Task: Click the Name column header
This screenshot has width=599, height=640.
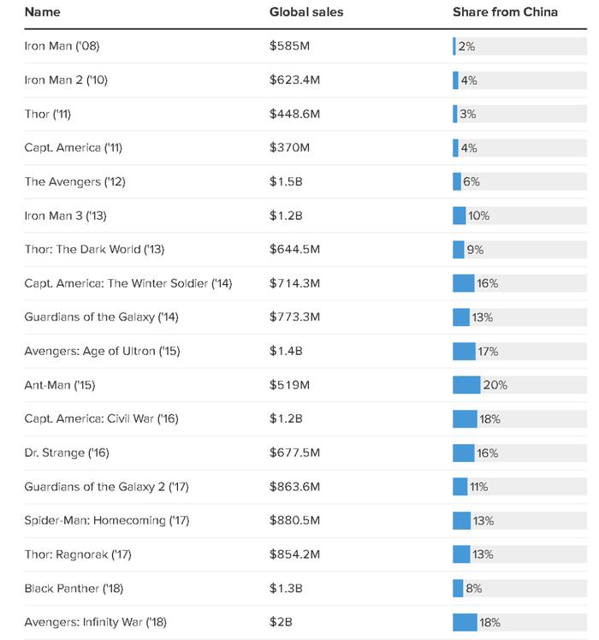Action: point(42,12)
